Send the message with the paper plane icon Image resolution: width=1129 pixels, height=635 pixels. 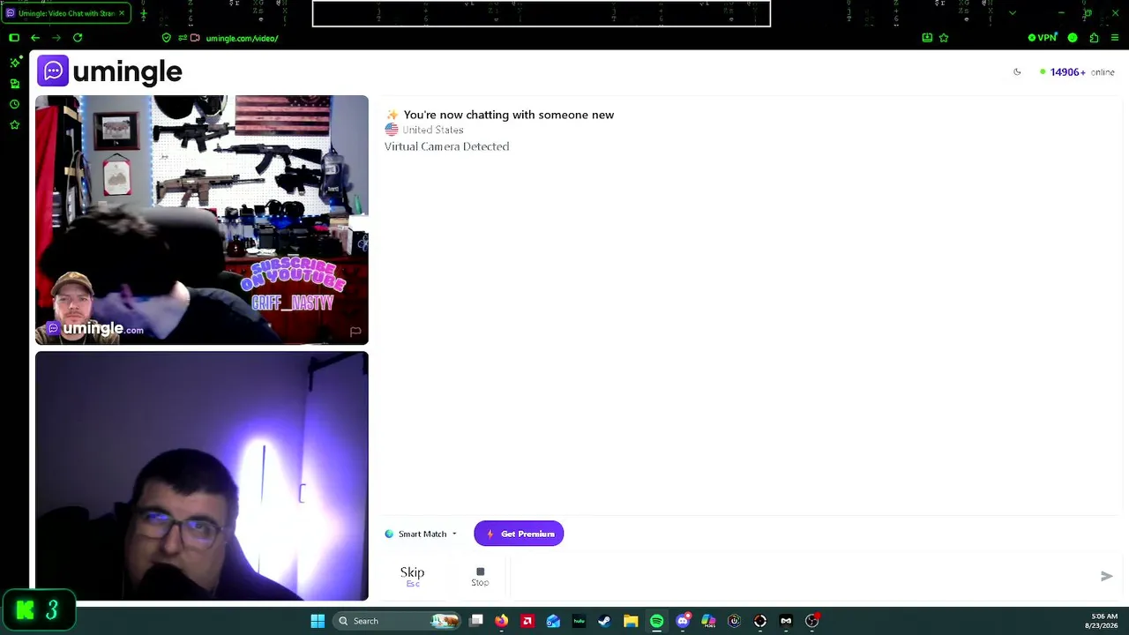coord(1106,576)
